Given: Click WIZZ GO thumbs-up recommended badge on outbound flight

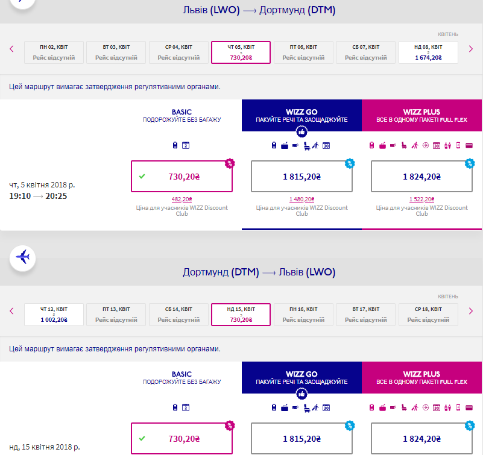Looking at the screenshot, I should [301, 132].
